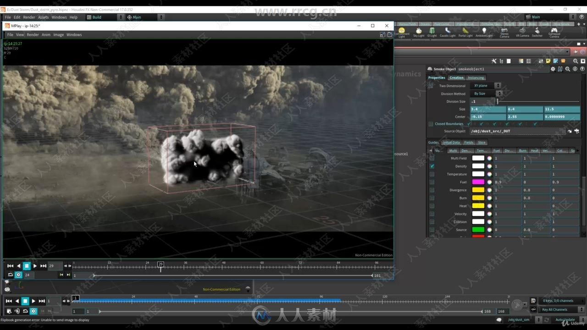Enable Fuel guide checkbox
The height and width of the screenshot is (330, 587).
(x=432, y=182)
